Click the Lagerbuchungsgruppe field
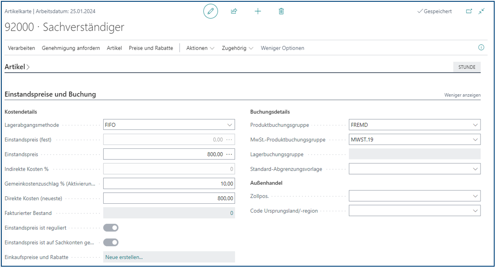Screen dimensions: 496x268 [415, 154]
